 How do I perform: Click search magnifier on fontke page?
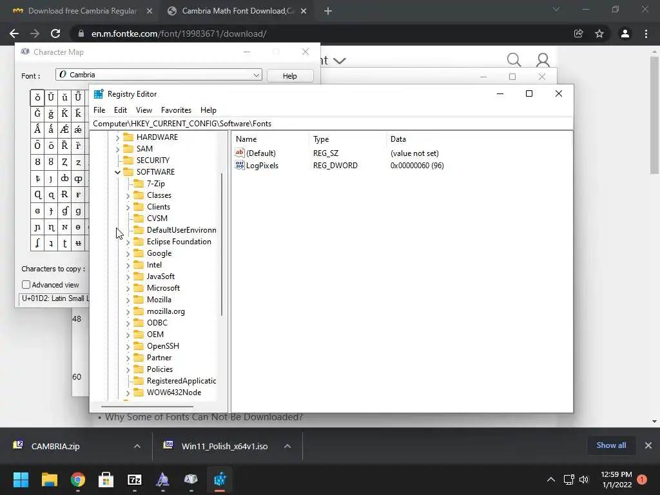(x=514, y=60)
